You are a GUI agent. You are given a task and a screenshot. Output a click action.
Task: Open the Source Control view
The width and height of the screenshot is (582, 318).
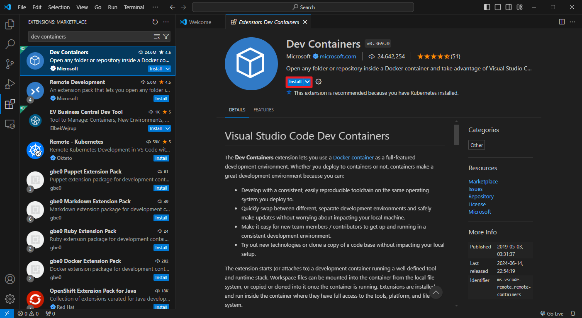click(10, 64)
